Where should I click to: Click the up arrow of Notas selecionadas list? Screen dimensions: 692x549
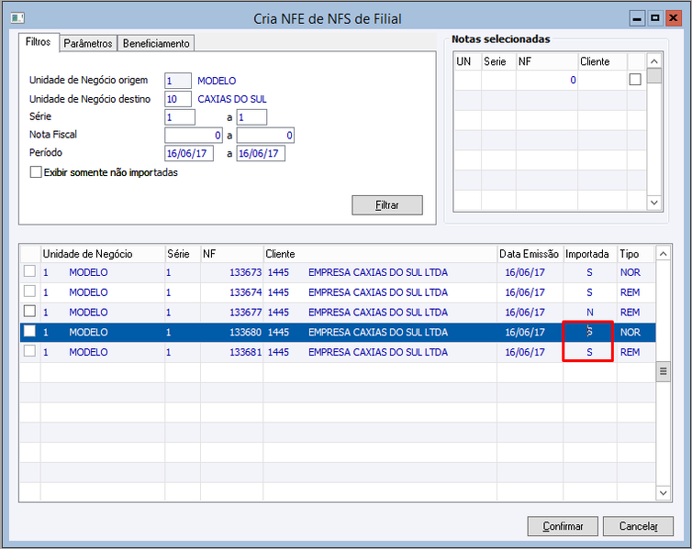point(654,61)
